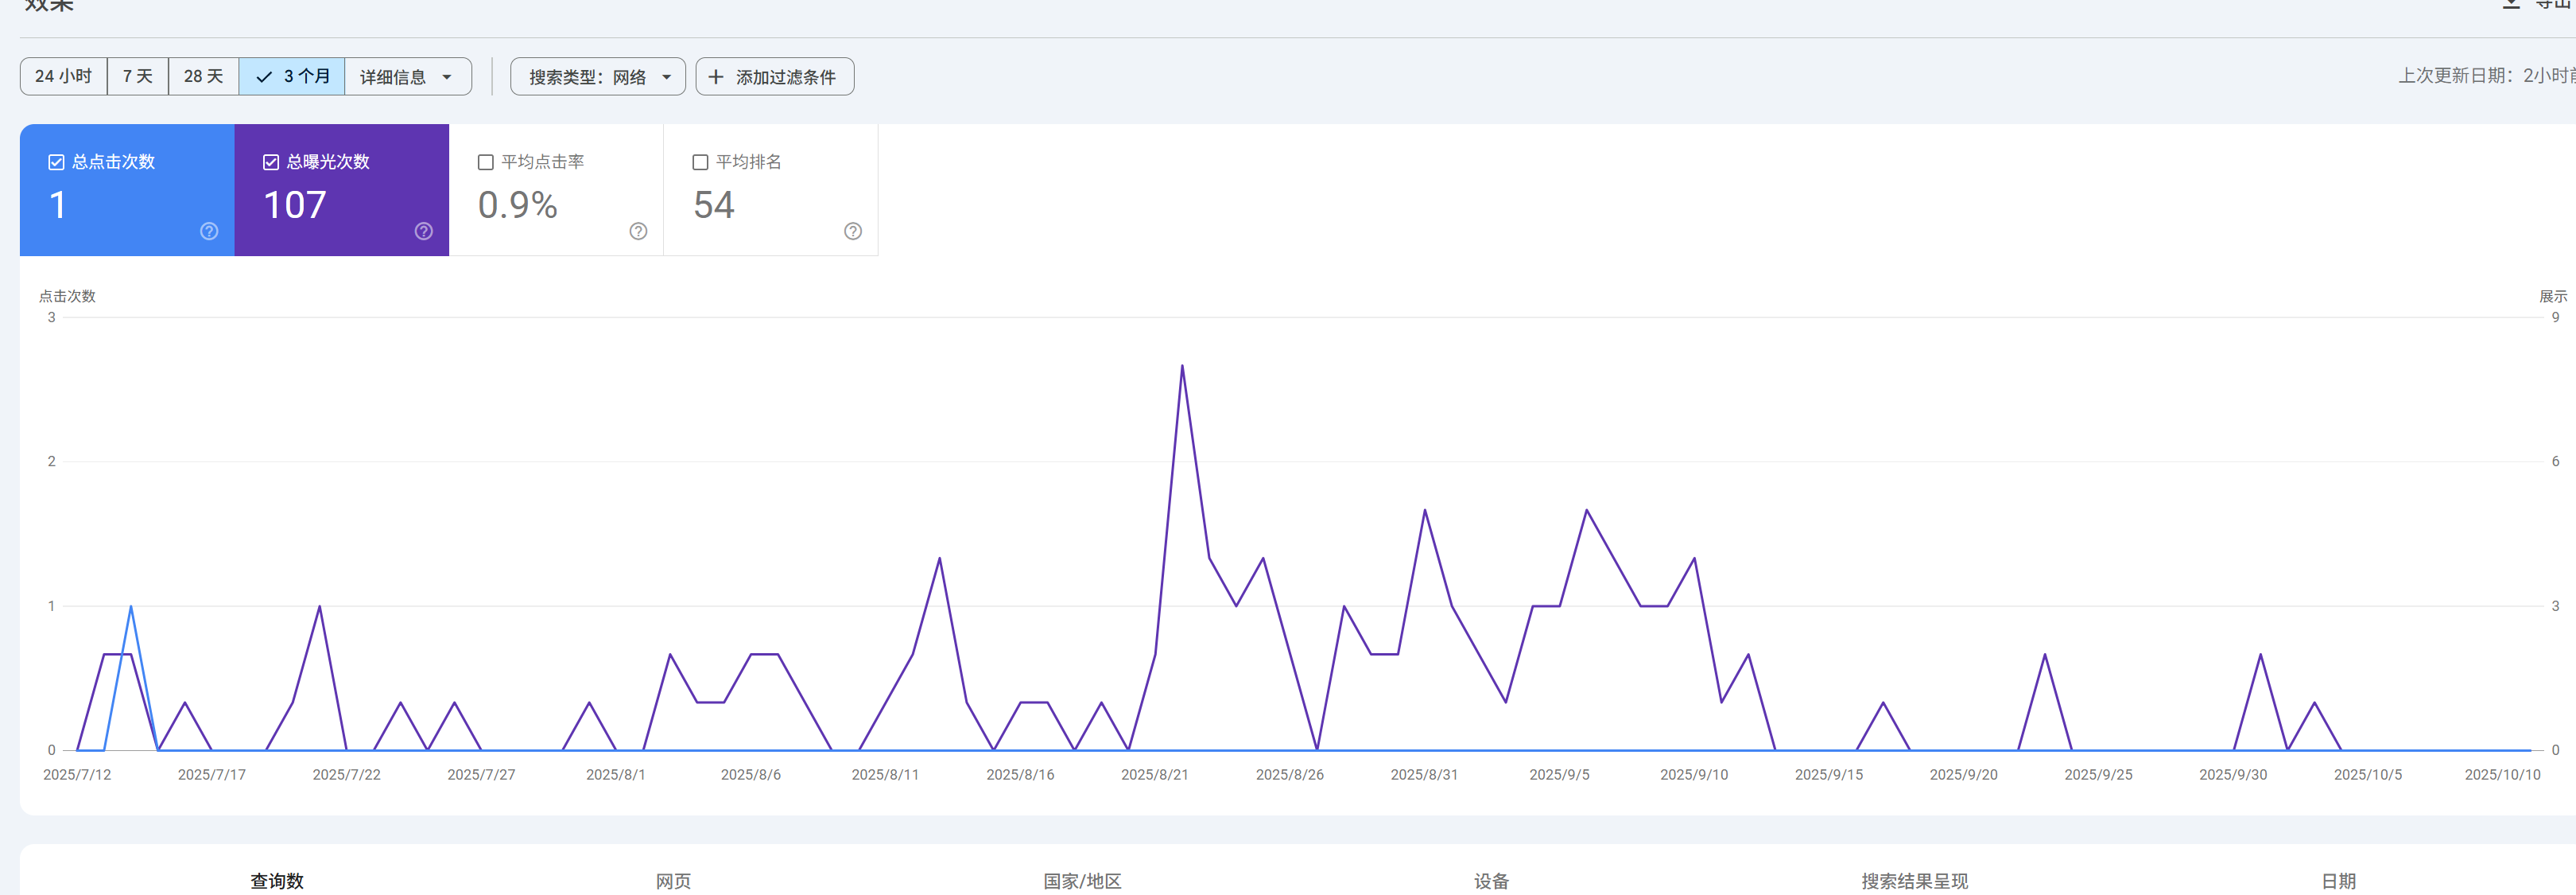Click the checkmark icon on 3 个月
This screenshot has height=895, width=2576.
pos(264,77)
